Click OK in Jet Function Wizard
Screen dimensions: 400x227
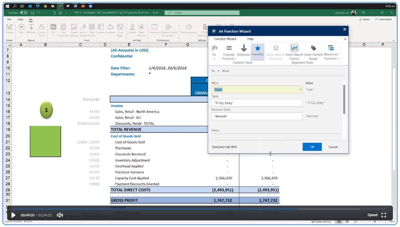(312, 147)
